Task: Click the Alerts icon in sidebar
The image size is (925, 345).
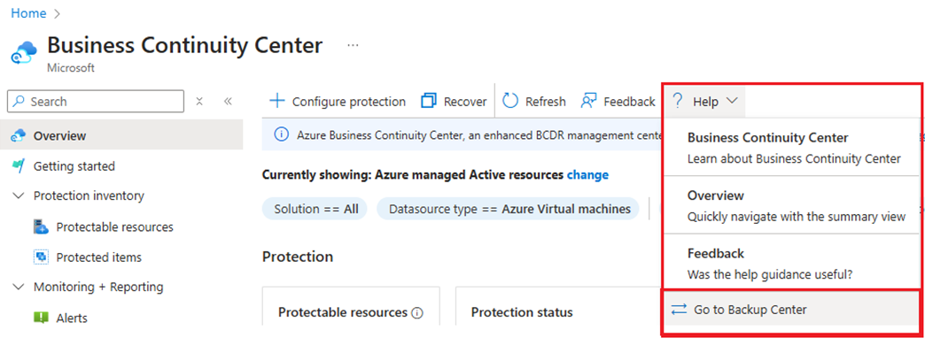Action: click(x=41, y=318)
